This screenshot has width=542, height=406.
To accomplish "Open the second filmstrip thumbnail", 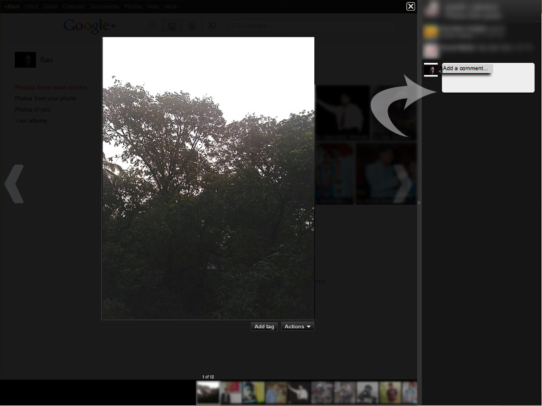I will tap(231, 392).
